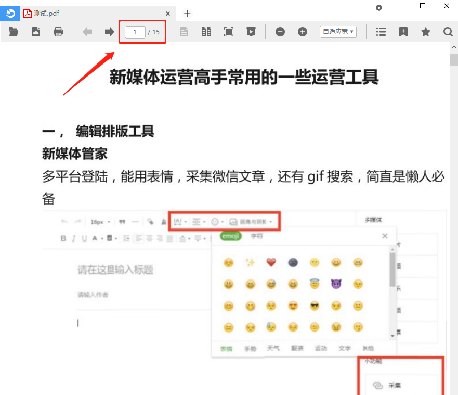Add a bookmark icon
Screen dimensions: 458x395
[x=403, y=32]
